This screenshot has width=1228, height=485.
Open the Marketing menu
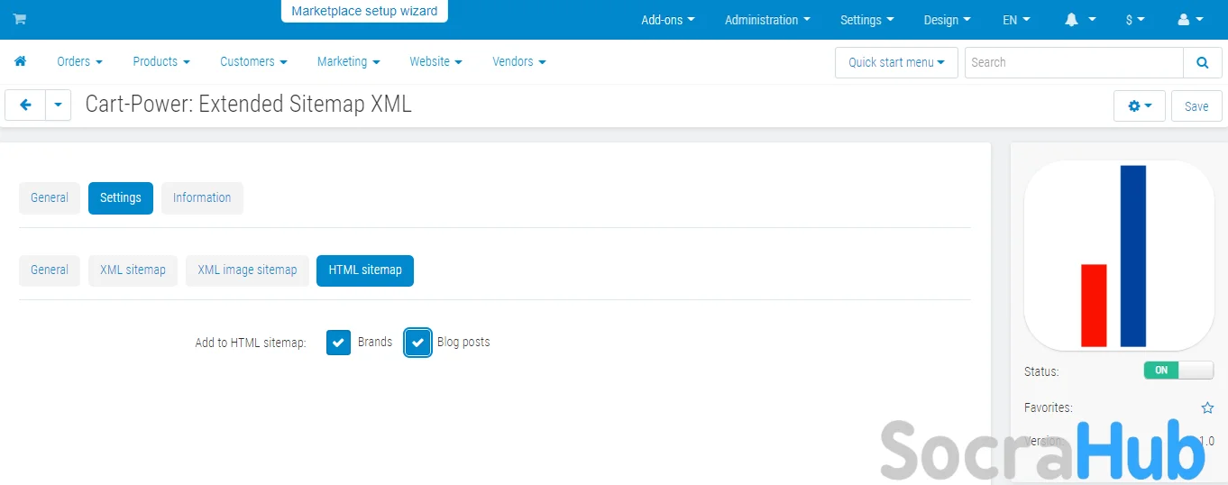pos(348,61)
